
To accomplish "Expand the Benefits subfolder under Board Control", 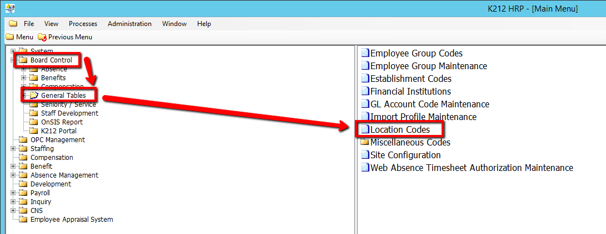I will tap(23, 78).
